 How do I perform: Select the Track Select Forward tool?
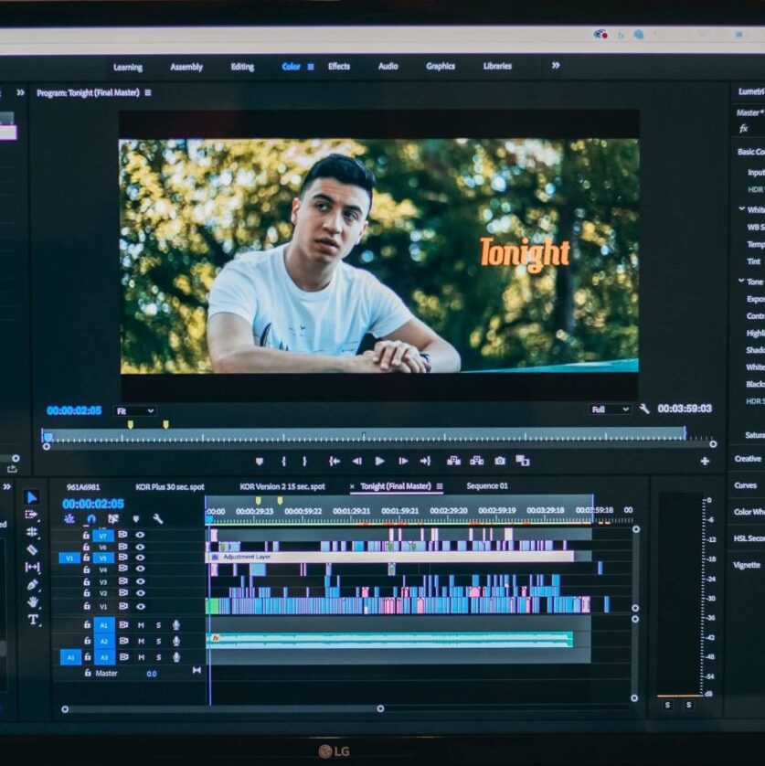(31, 515)
